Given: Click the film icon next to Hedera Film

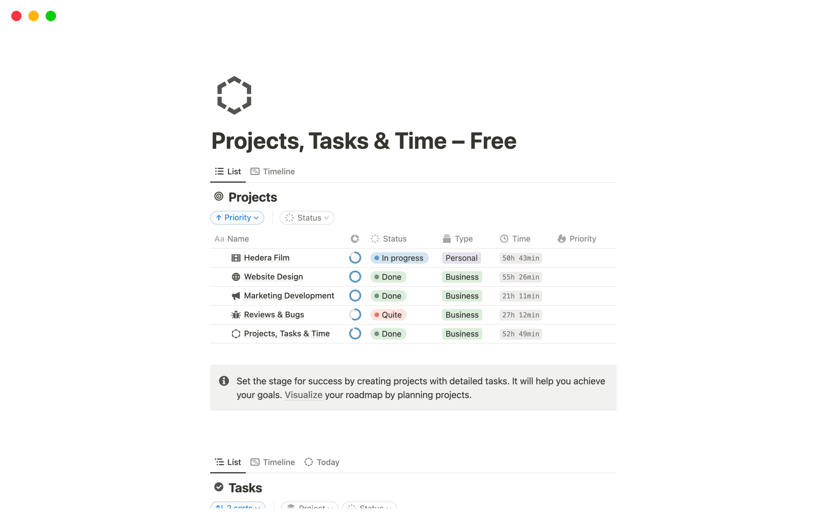Looking at the screenshot, I should [x=236, y=258].
